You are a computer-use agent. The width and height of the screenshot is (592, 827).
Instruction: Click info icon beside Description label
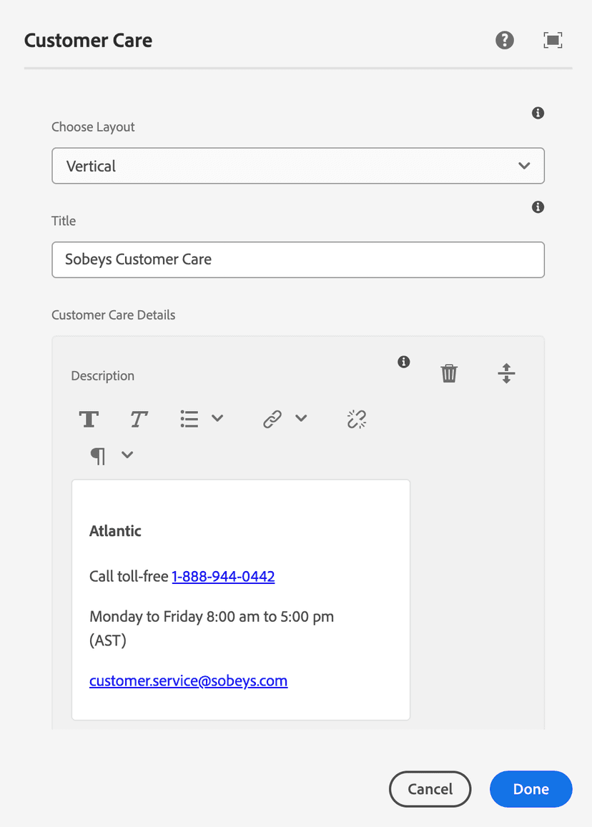point(404,362)
